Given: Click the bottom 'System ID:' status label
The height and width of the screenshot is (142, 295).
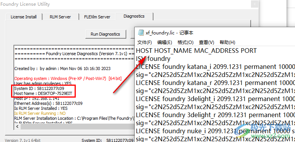Looking at the screenshot, I should (x=92, y=140).
